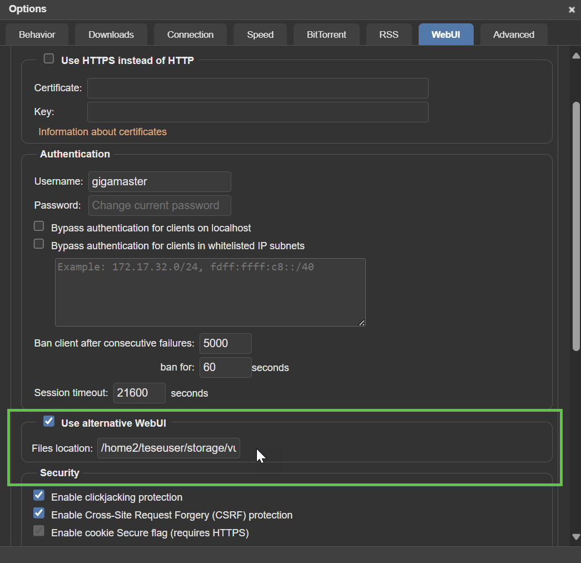The image size is (581, 563).
Task: Click the Ban client after consecutive failures label
Action: [114, 343]
